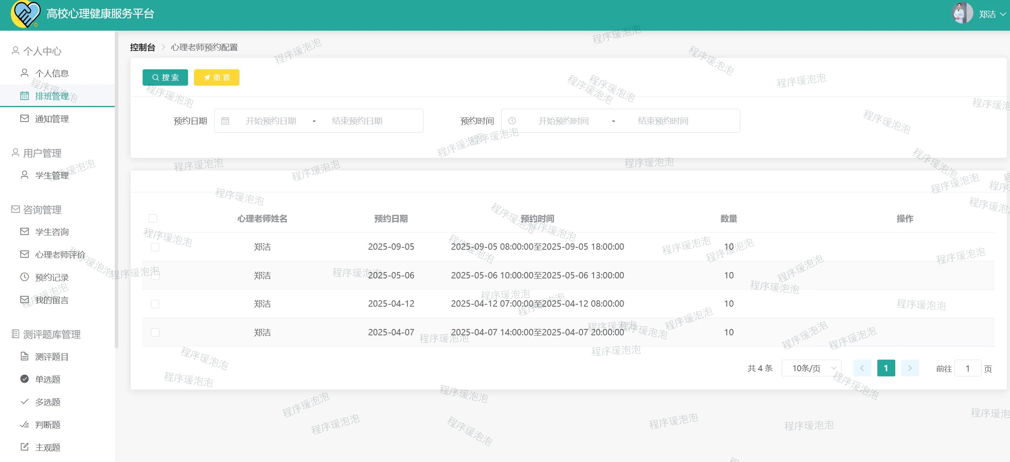Open 通知管理 in the sidebar
This screenshot has width=1010, height=462.
52,119
